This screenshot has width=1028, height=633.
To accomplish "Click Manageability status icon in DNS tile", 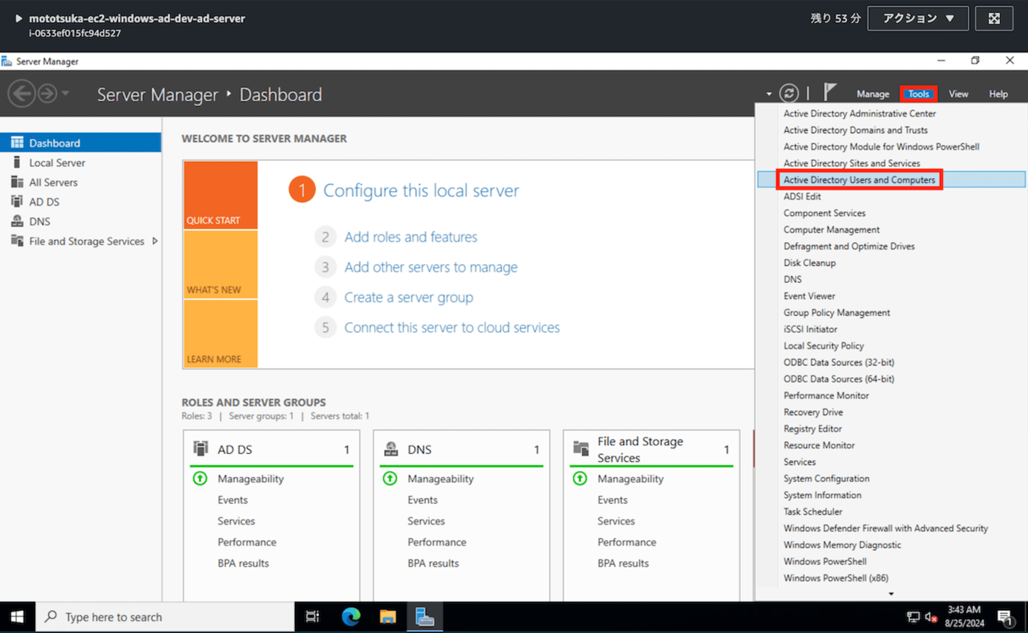I will (390, 479).
